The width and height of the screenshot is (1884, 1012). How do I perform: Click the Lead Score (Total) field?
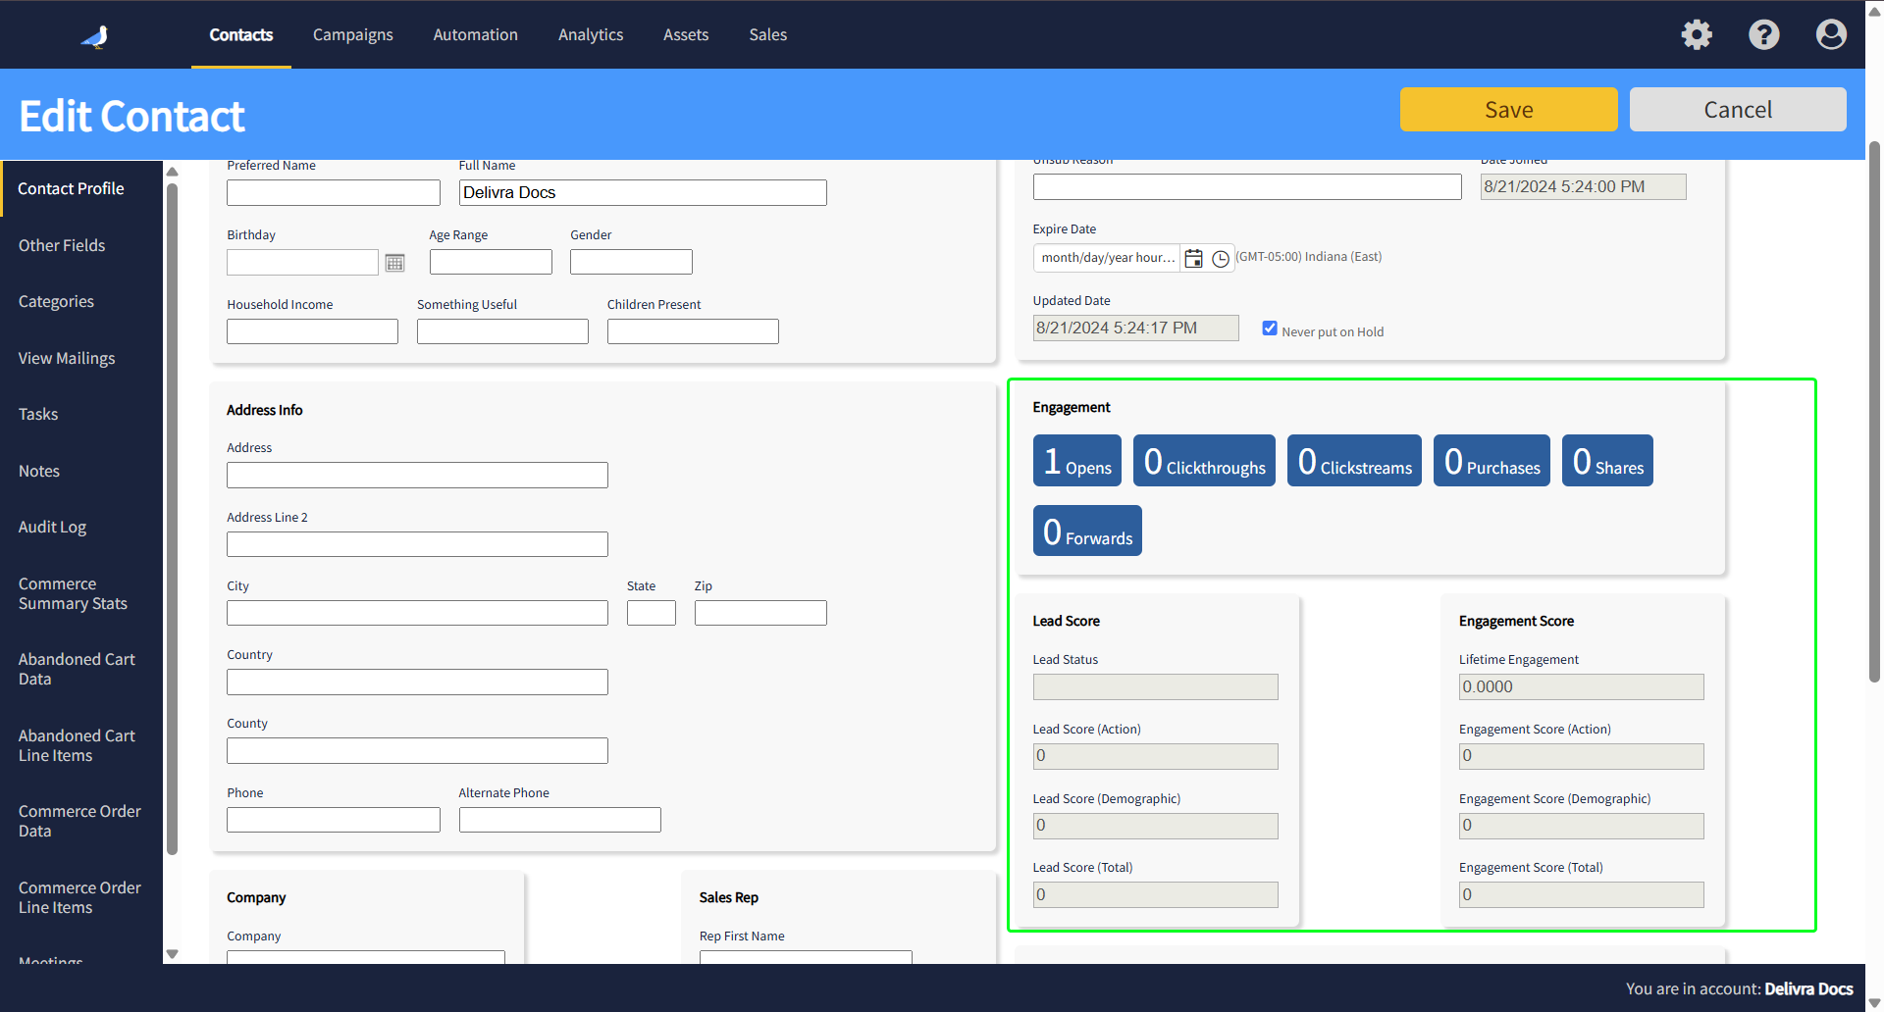1155,894
